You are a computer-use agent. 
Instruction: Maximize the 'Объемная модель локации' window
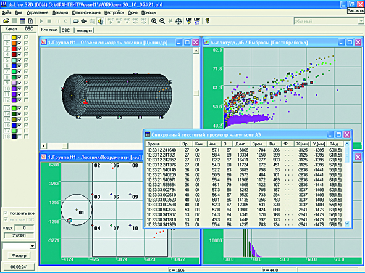187,43
